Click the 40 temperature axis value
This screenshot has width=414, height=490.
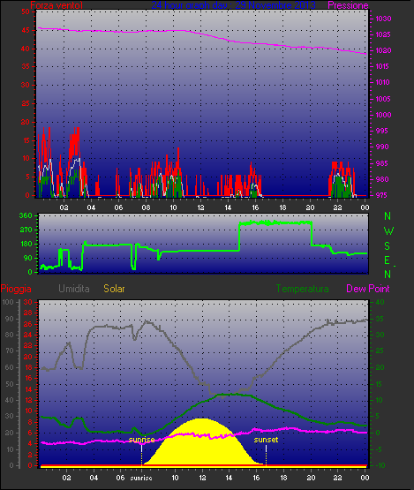380,302
